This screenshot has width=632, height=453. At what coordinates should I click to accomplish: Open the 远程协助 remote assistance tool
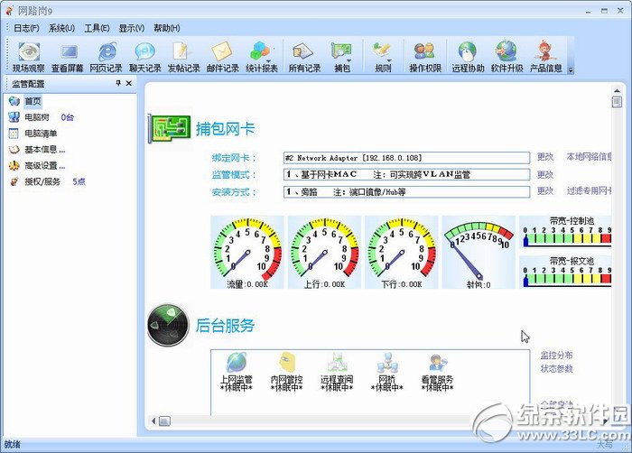tap(468, 57)
